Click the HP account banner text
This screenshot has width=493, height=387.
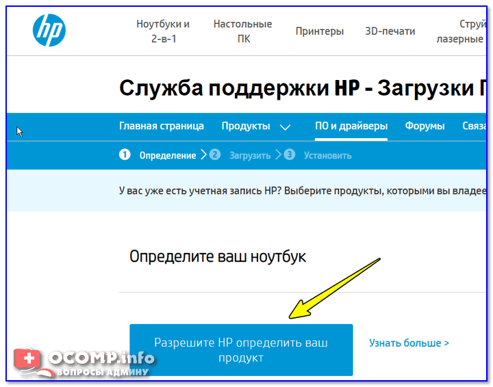pos(303,191)
